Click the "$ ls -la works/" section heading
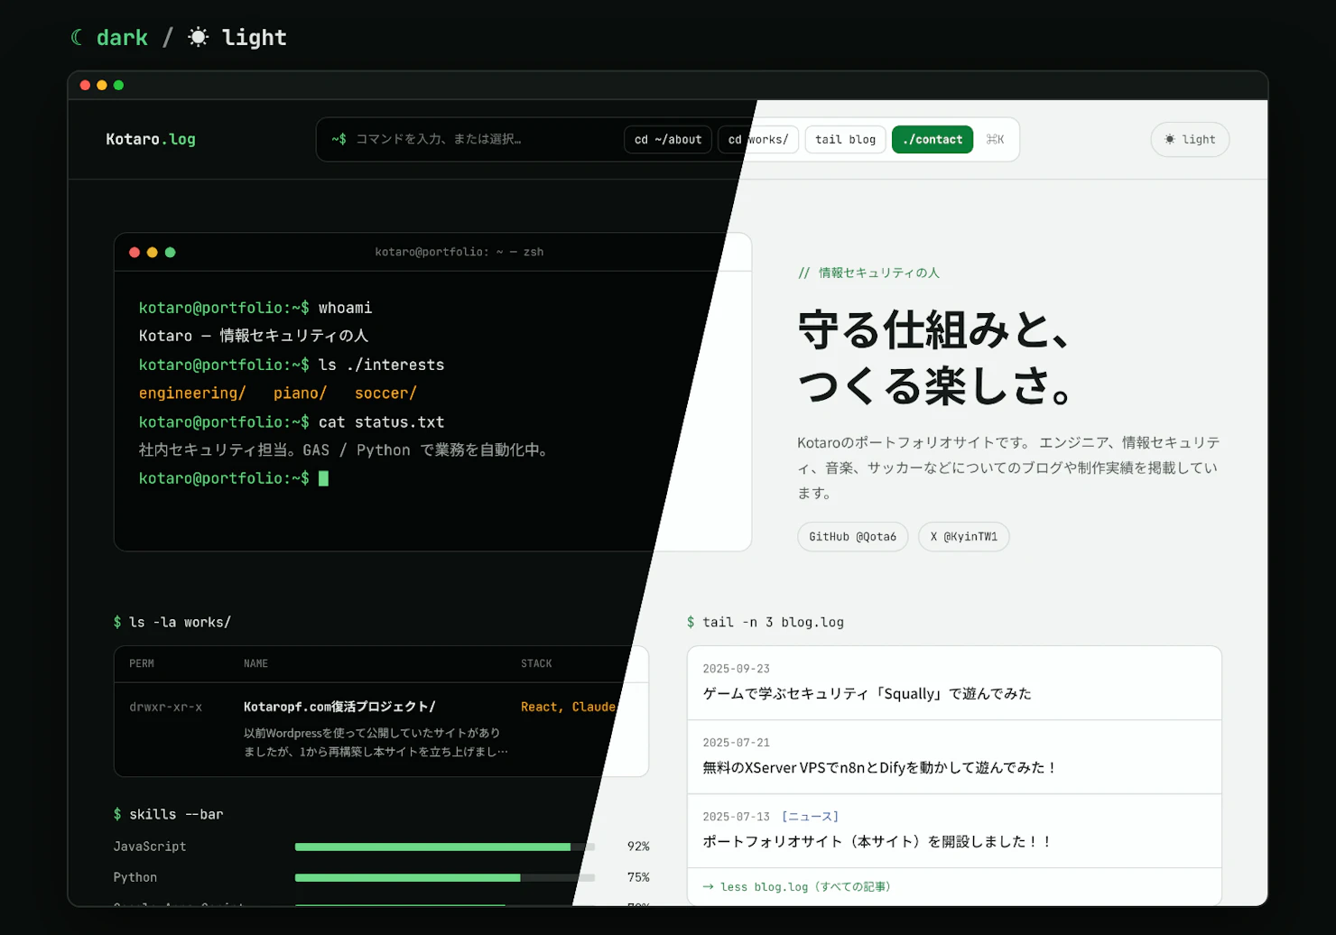Image resolution: width=1336 pixels, height=935 pixels. pyautogui.click(x=172, y=622)
